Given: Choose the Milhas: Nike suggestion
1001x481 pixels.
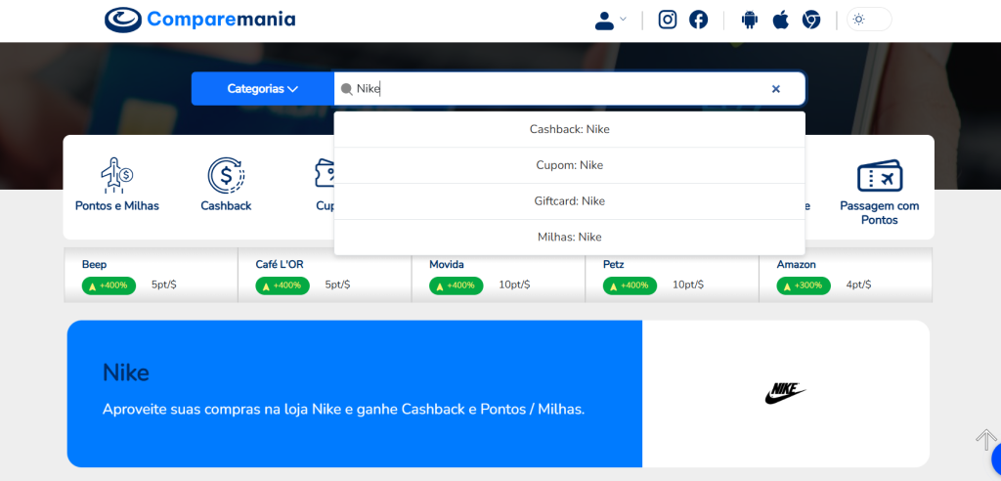Looking at the screenshot, I should pos(569,238).
